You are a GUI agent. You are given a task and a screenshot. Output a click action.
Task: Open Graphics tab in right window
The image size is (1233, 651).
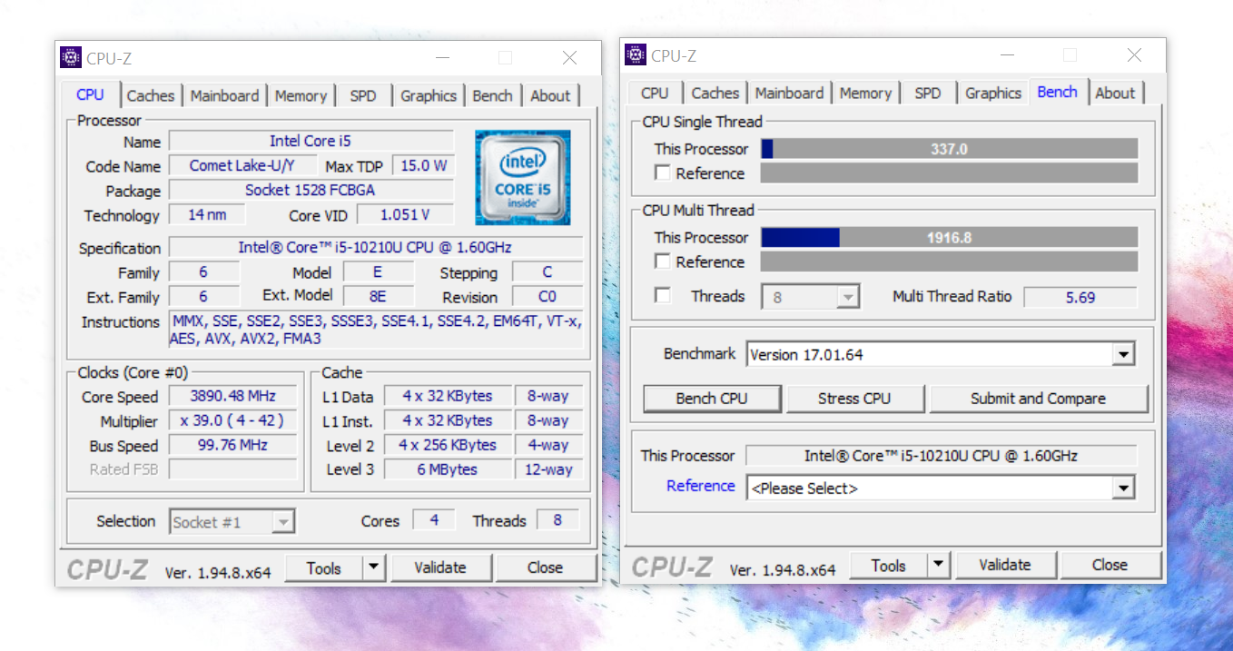(x=993, y=94)
